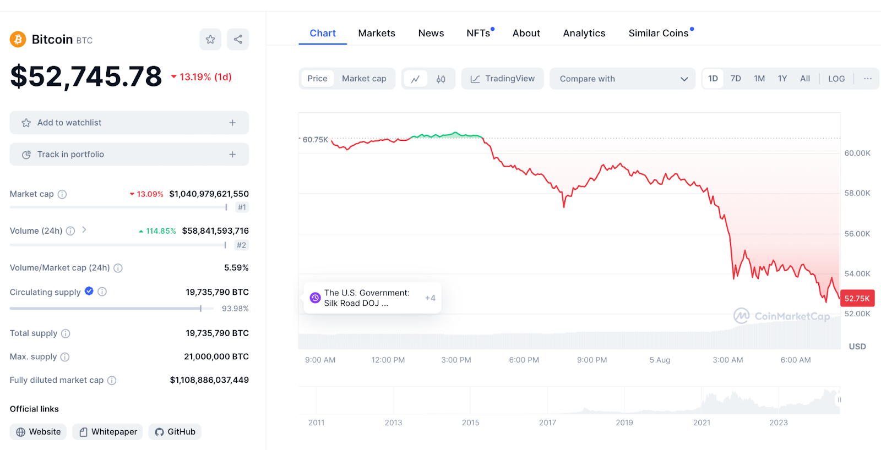Click the 2017 mark on history minimap
Image resolution: width=881 pixels, height=450 pixels.
(547, 422)
